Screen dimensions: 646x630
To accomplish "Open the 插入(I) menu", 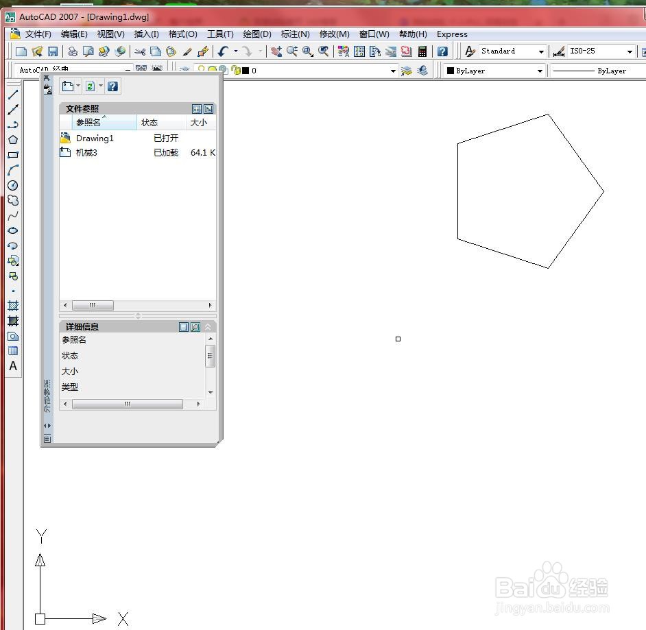I will 146,34.
